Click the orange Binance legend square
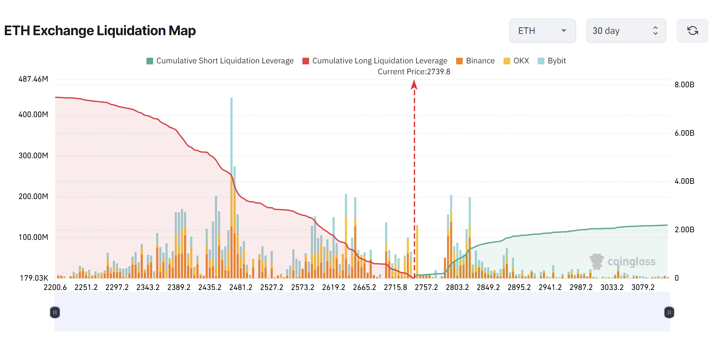The width and height of the screenshot is (714, 353). [x=459, y=61]
